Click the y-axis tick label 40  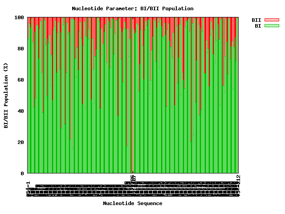[20, 111]
